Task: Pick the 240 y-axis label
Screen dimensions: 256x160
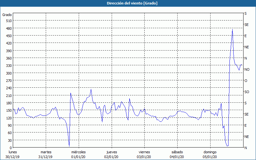Action: 9,88
